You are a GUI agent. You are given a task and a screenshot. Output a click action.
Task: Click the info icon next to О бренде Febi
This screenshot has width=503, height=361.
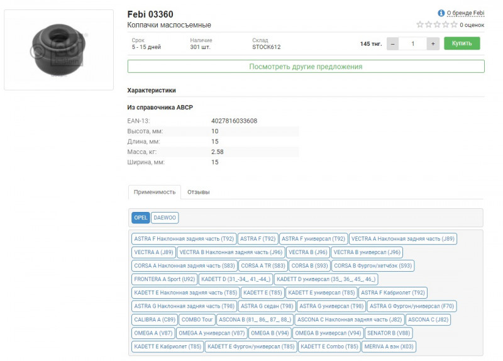(x=441, y=13)
